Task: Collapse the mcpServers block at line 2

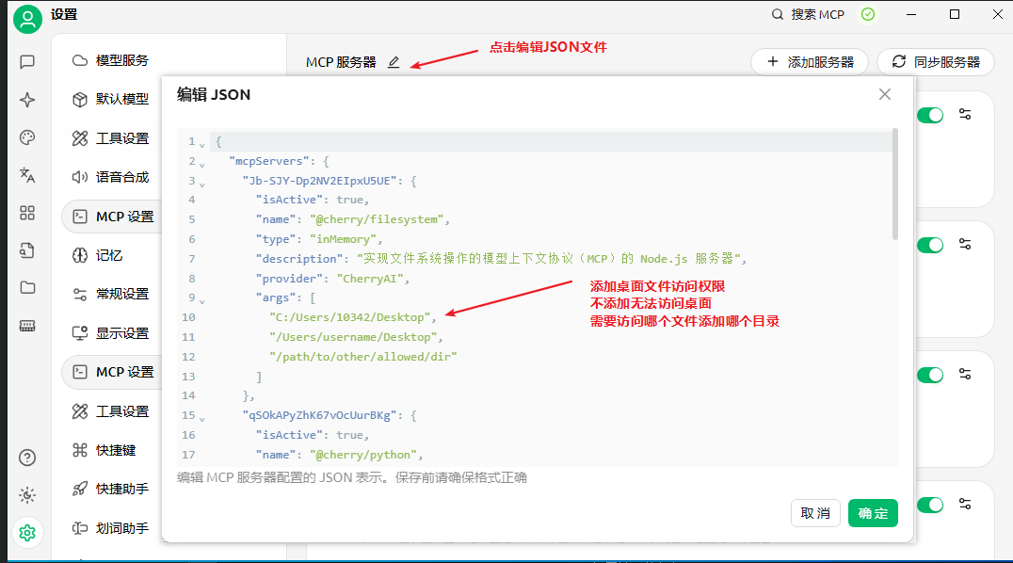Action: 202,163
